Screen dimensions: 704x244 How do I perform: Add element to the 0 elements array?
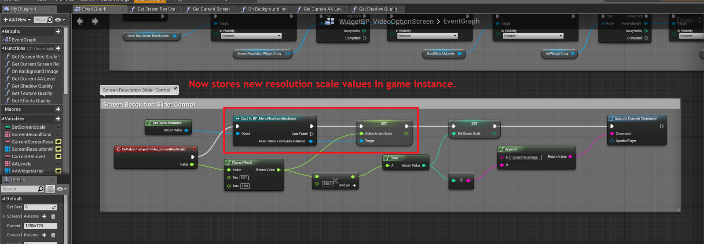[44, 235]
